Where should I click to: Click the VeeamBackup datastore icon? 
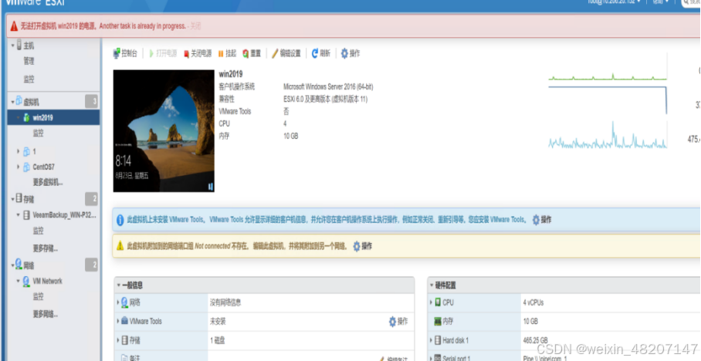[26, 215]
